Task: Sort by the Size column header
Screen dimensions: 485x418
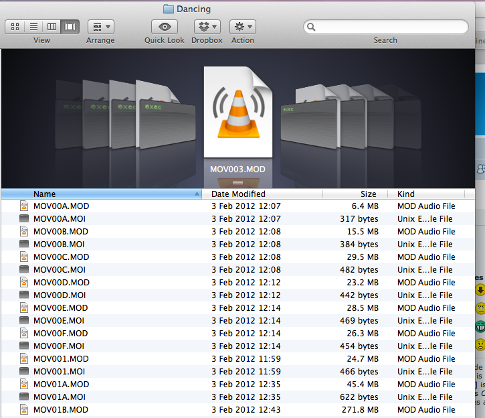Action: 355,194
